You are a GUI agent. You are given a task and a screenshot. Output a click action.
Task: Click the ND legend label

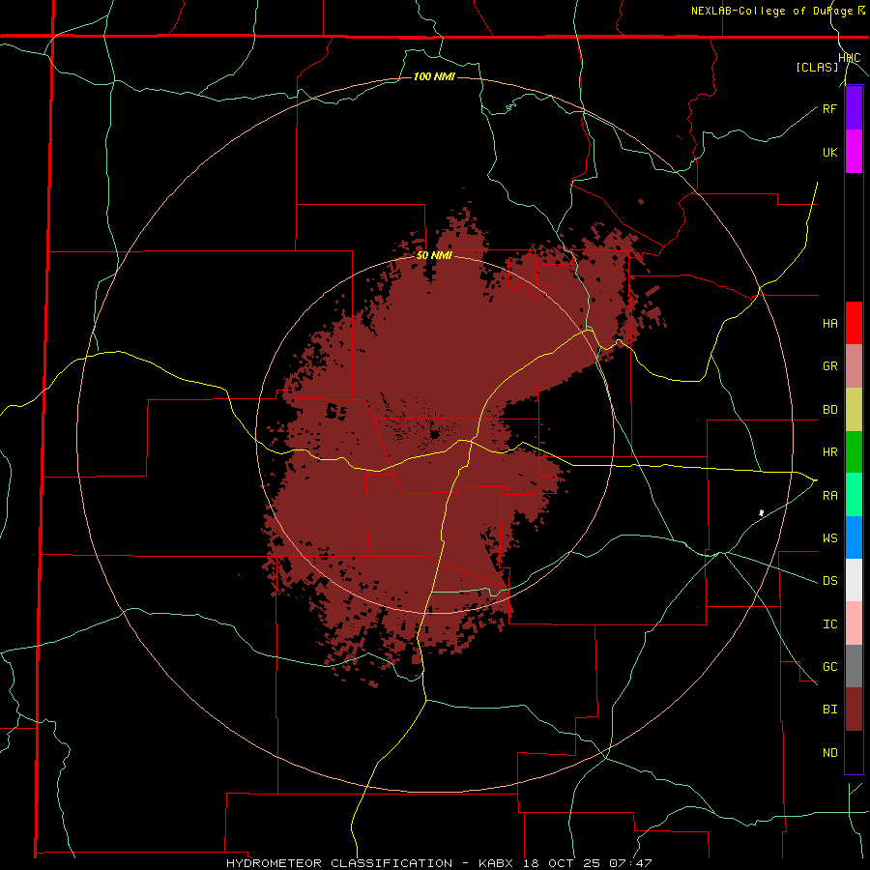829,753
